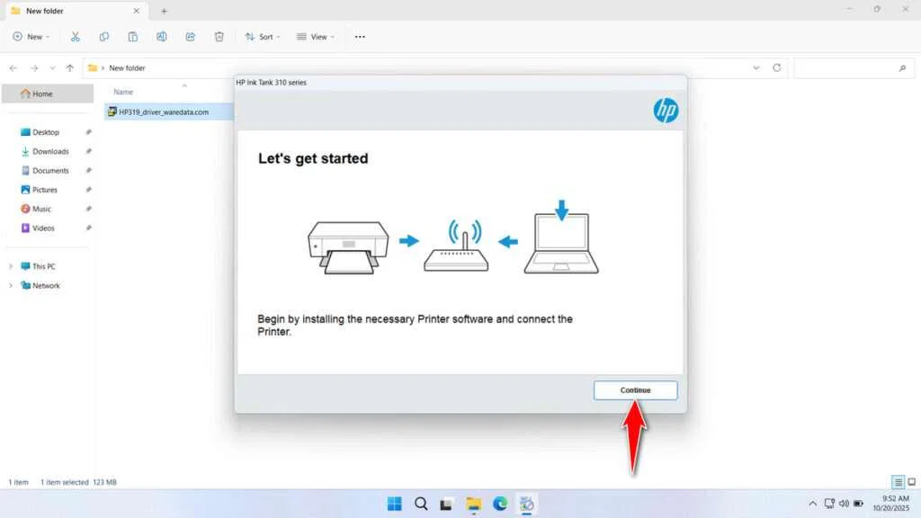
Task: Click the Copy icon in File Explorer toolbar
Action: click(x=104, y=36)
